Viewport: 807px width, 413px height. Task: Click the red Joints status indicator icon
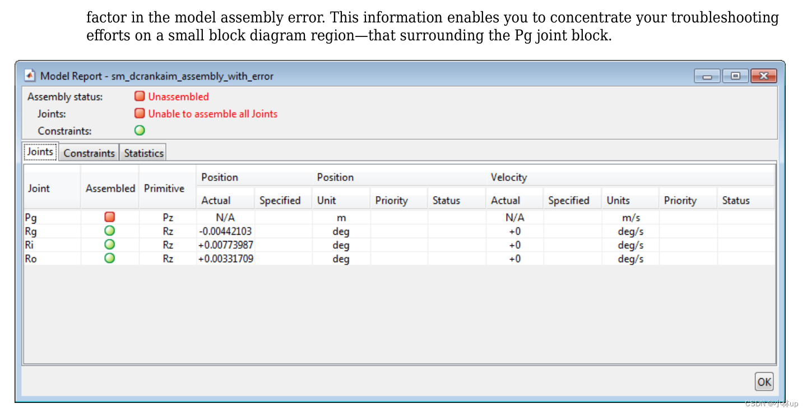click(139, 113)
